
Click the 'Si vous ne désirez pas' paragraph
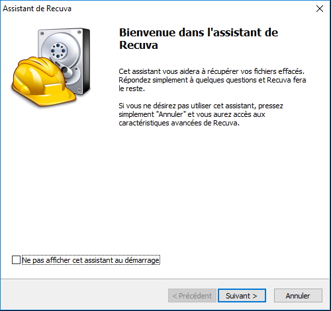coord(201,114)
